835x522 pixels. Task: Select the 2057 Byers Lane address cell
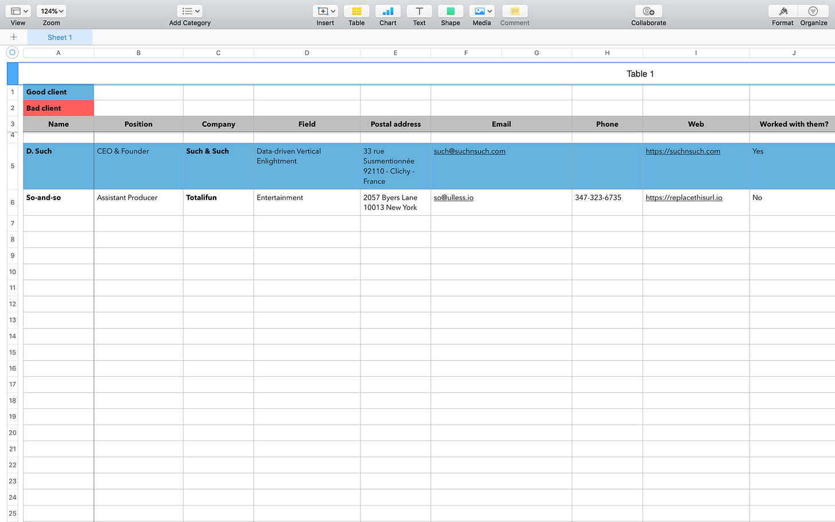[x=396, y=202]
